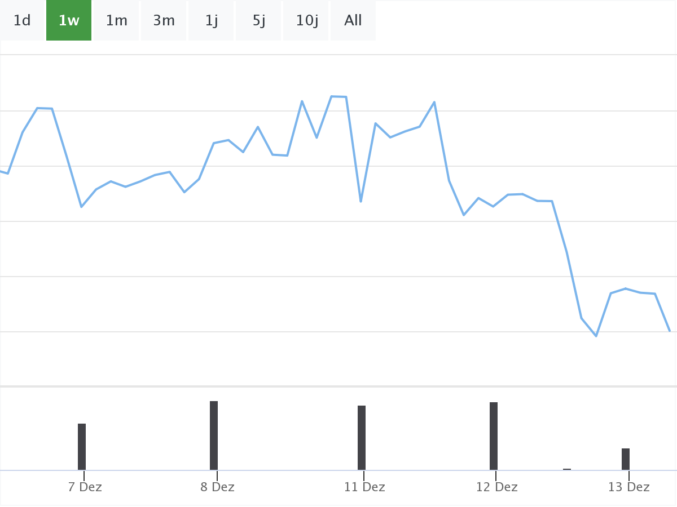Display the All time range
Image resolution: width=677 pixels, height=507 pixels.
pyautogui.click(x=353, y=21)
